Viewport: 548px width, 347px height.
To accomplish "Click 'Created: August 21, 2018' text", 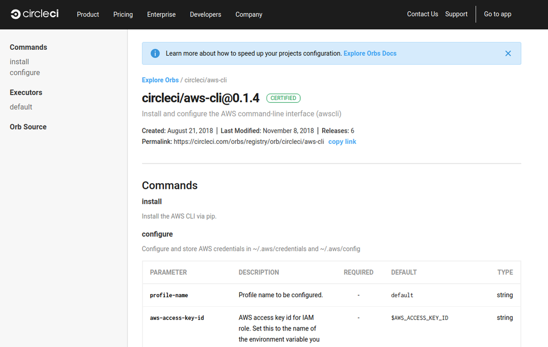I will click(x=177, y=130).
